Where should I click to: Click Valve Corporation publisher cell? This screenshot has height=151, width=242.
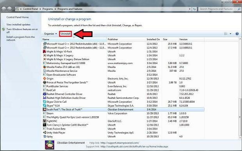coord(117,114)
